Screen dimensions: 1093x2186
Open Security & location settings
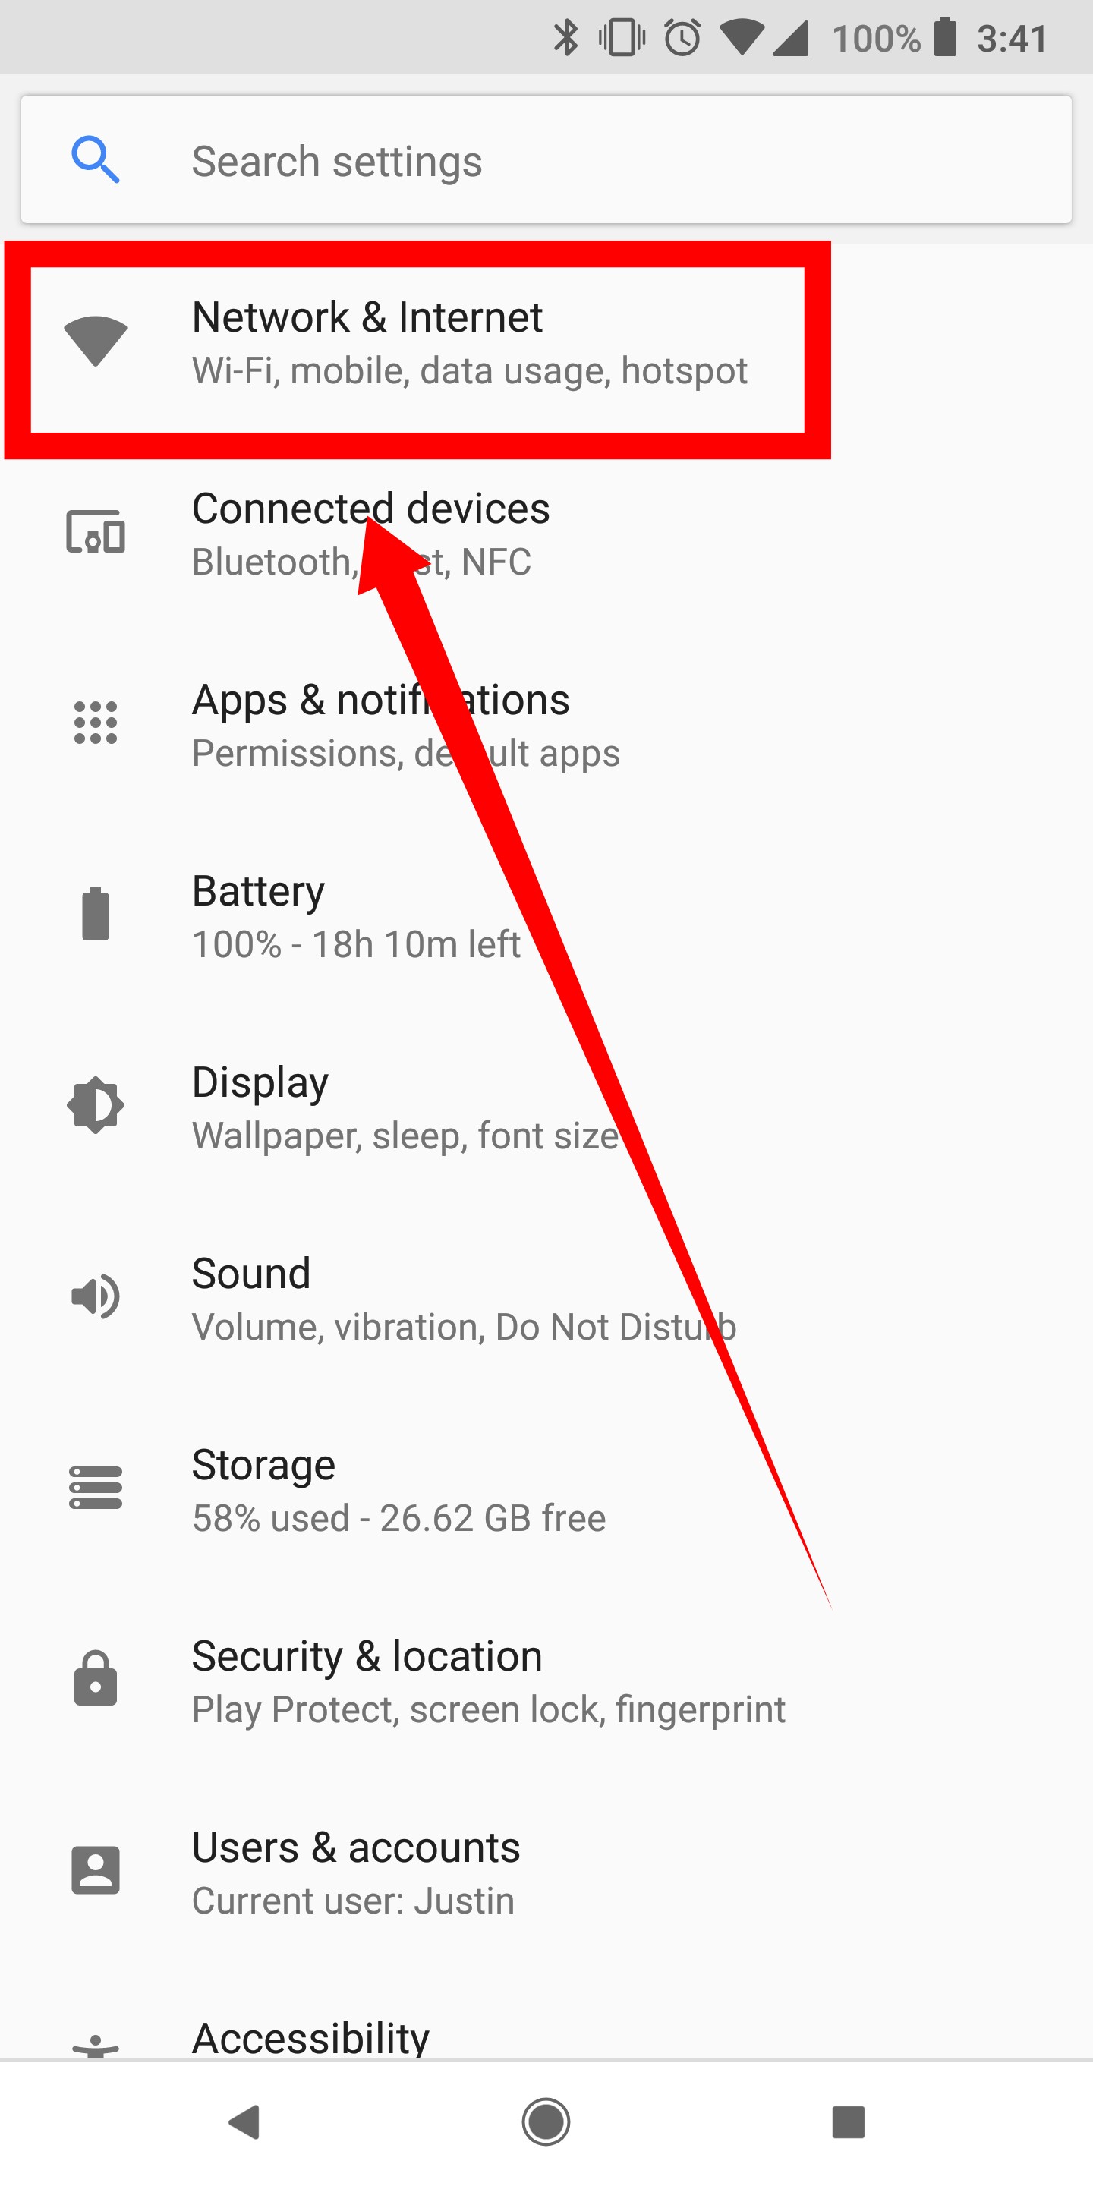coord(488,1681)
